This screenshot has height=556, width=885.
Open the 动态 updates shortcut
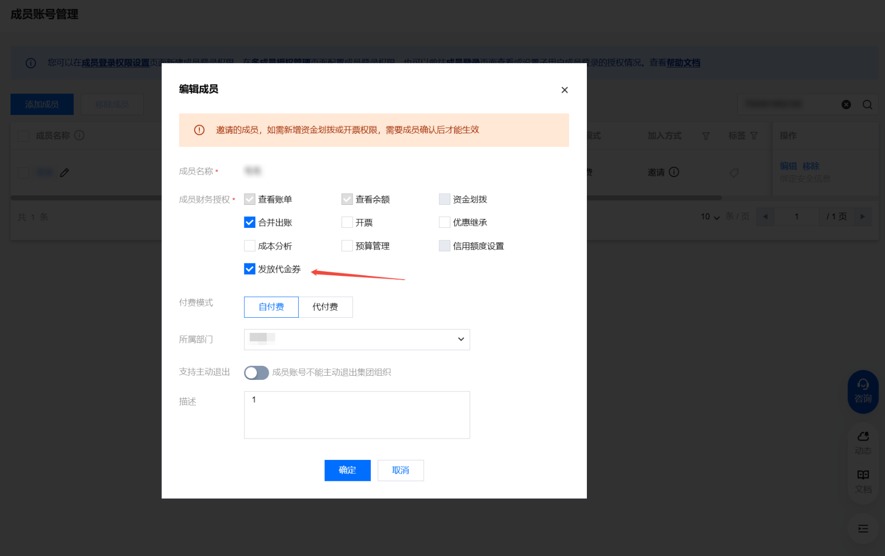[863, 442]
